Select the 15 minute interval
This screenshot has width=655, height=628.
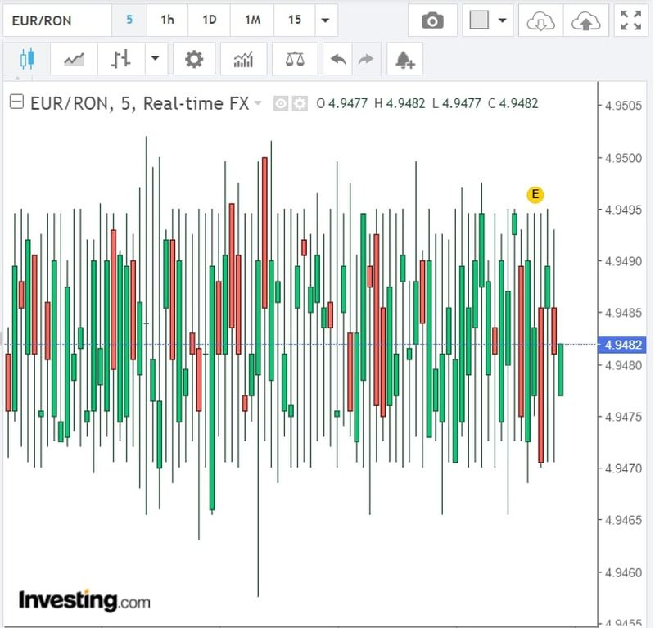pos(295,20)
